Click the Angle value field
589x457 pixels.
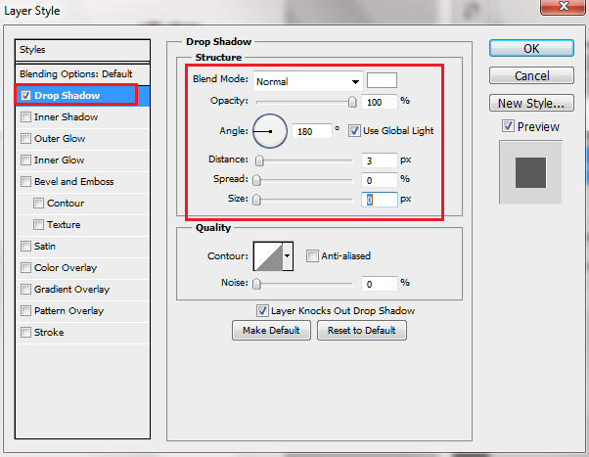pos(312,131)
